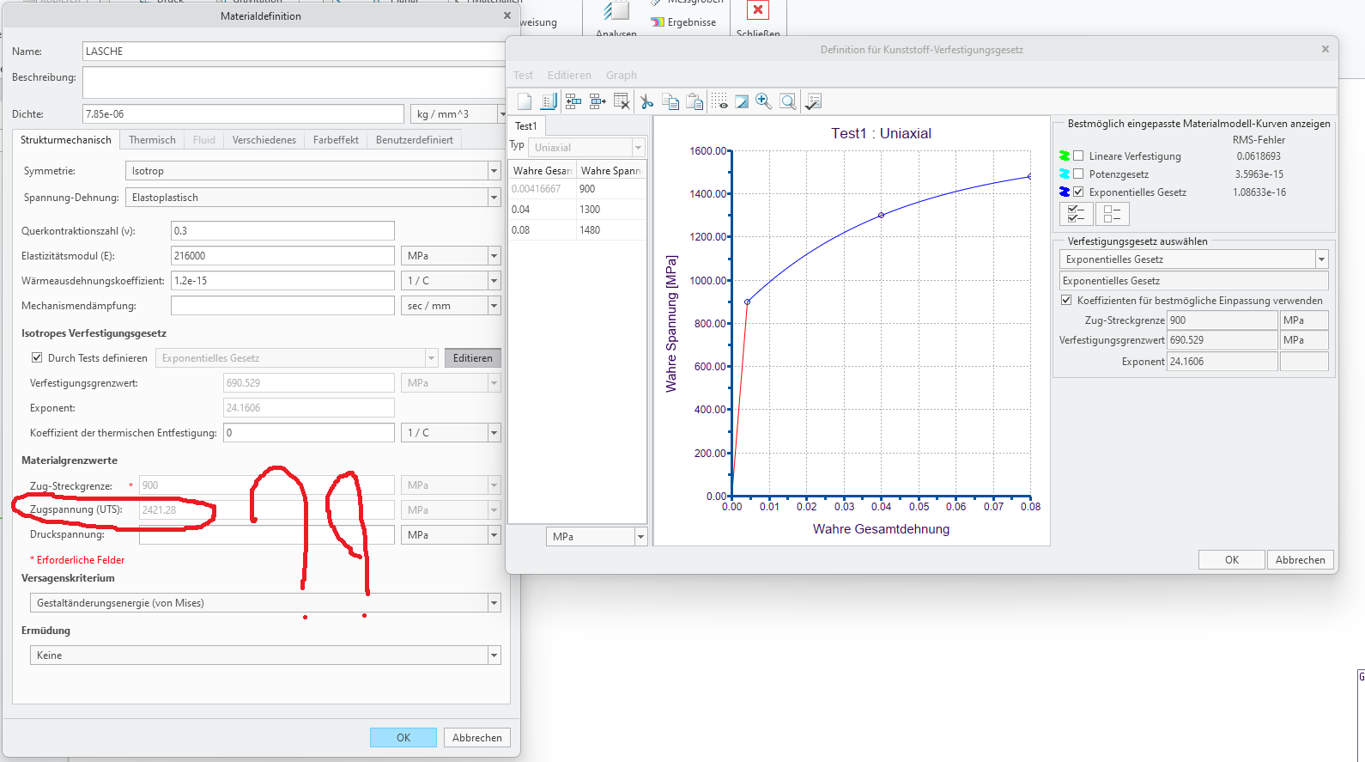Switch to the Thermisch tab
The height and width of the screenshot is (762, 1365).
[x=152, y=140]
